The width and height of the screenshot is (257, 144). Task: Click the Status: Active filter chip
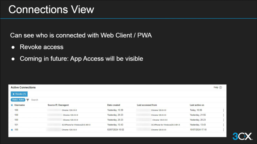[x=18, y=100]
